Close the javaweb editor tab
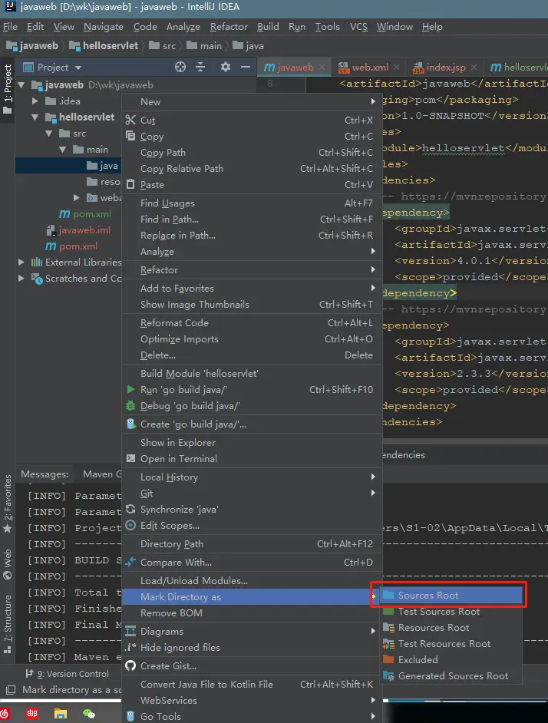The image size is (548, 723). coord(322,68)
